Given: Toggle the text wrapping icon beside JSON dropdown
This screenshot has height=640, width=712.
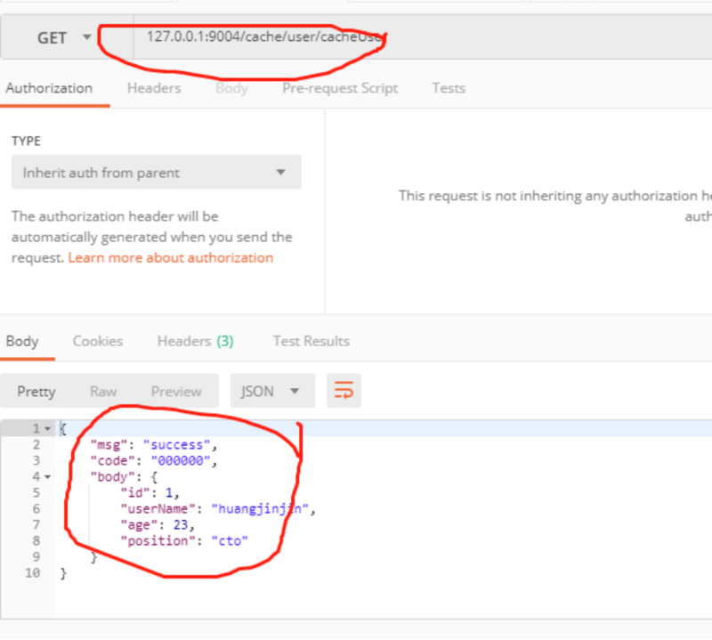Looking at the screenshot, I should (344, 390).
